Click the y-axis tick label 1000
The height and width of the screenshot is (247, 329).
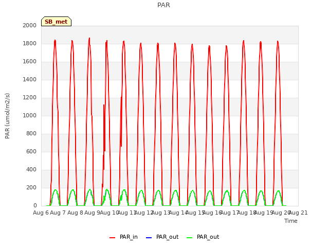pyautogui.click(x=30, y=115)
